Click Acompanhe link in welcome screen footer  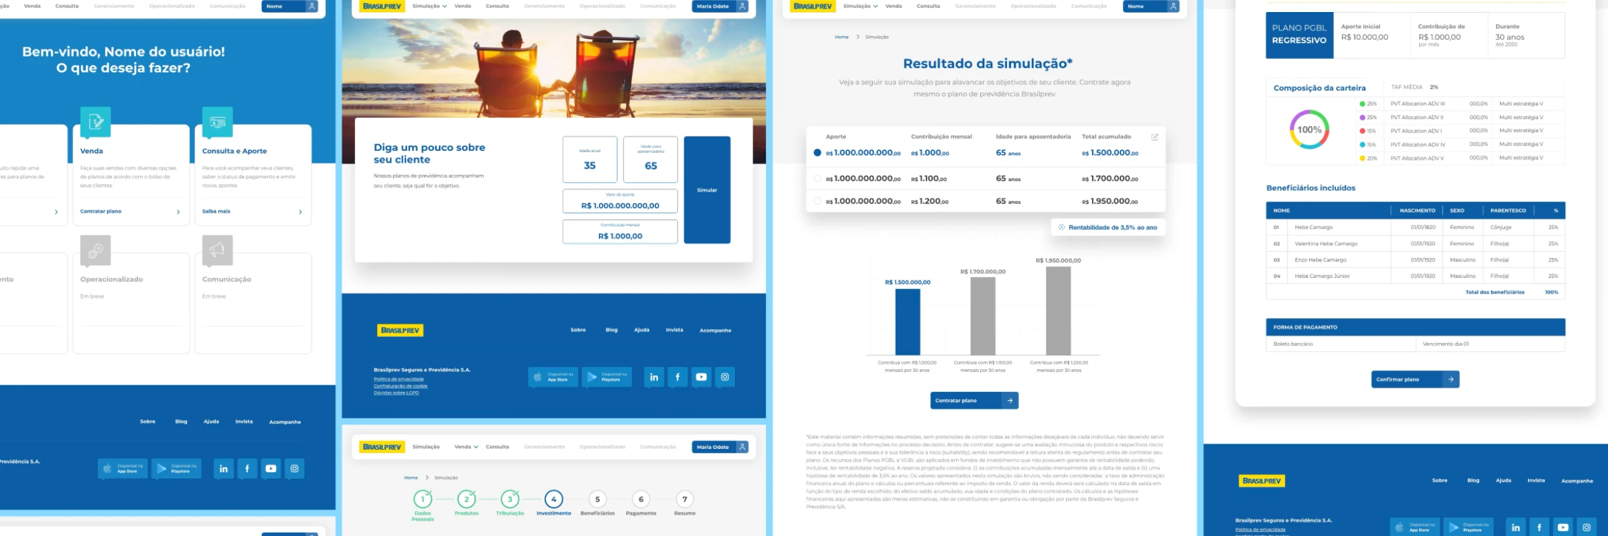tap(285, 422)
